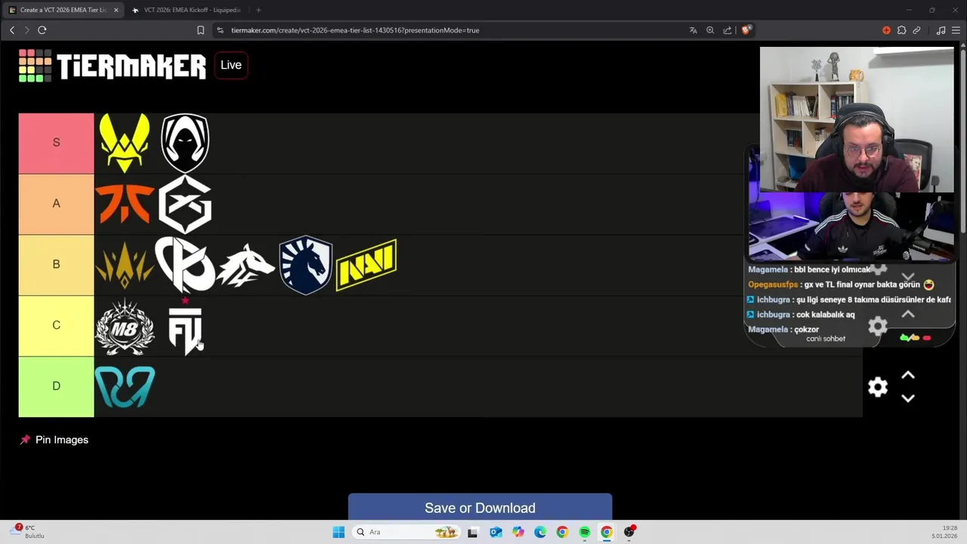Open Spotify from the taskbar

click(x=585, y=532)
